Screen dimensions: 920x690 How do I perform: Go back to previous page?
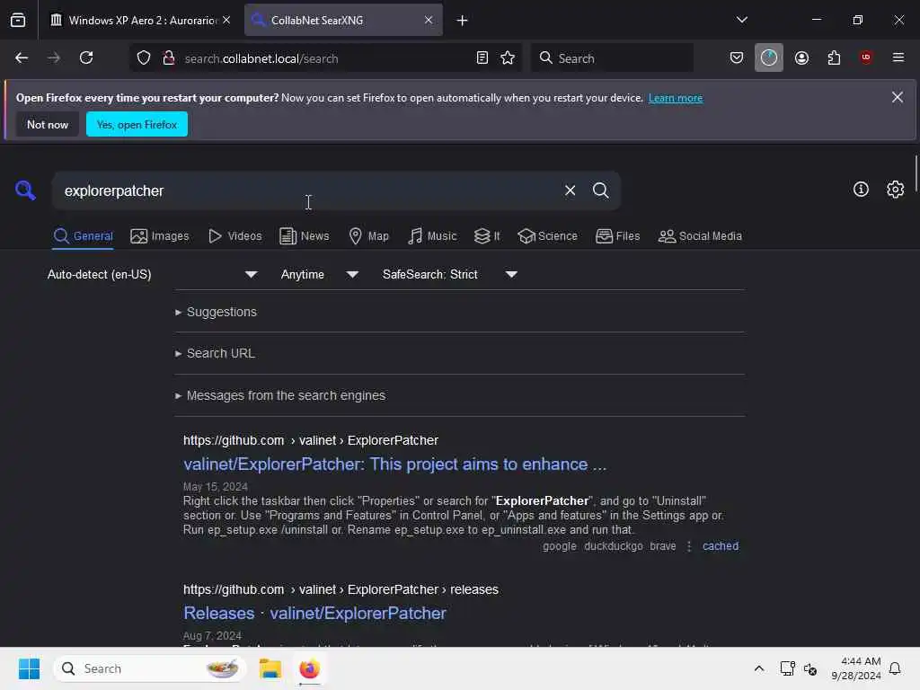coord(22,57)
